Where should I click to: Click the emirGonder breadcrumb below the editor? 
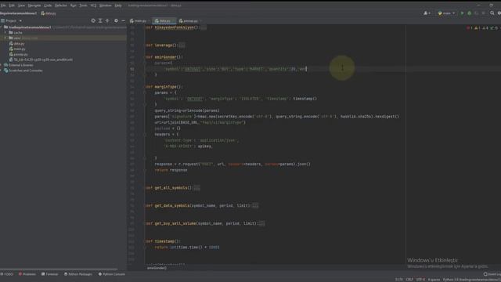[x=157, y=268]
